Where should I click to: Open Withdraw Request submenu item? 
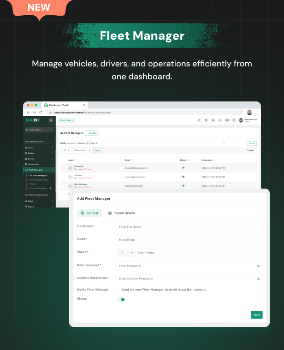click(38, 189)
